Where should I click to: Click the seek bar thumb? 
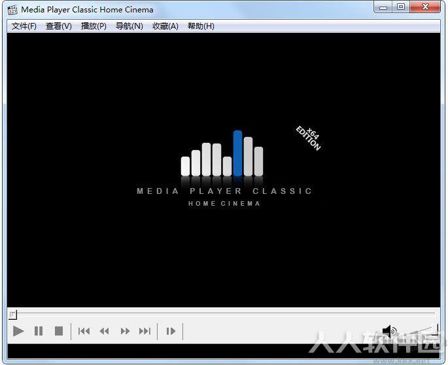pyautogui.click(x=12, y=315)
